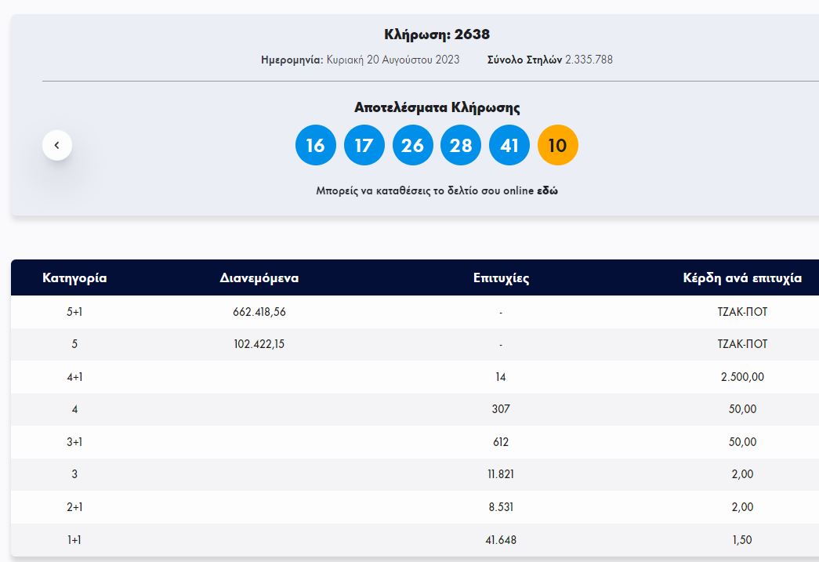Click the 'Διανεμόμενα' column header
Viewport: 819px width, 562px height.
[x=259, y=278]
